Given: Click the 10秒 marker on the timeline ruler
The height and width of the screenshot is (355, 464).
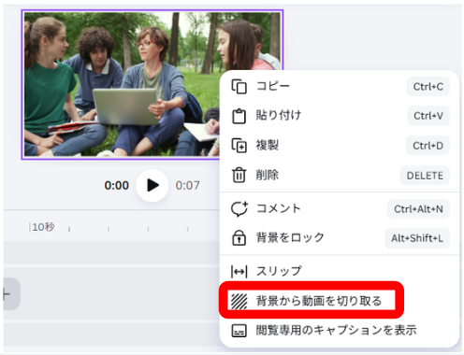Looking at the screenshot, I should [42, 227].
